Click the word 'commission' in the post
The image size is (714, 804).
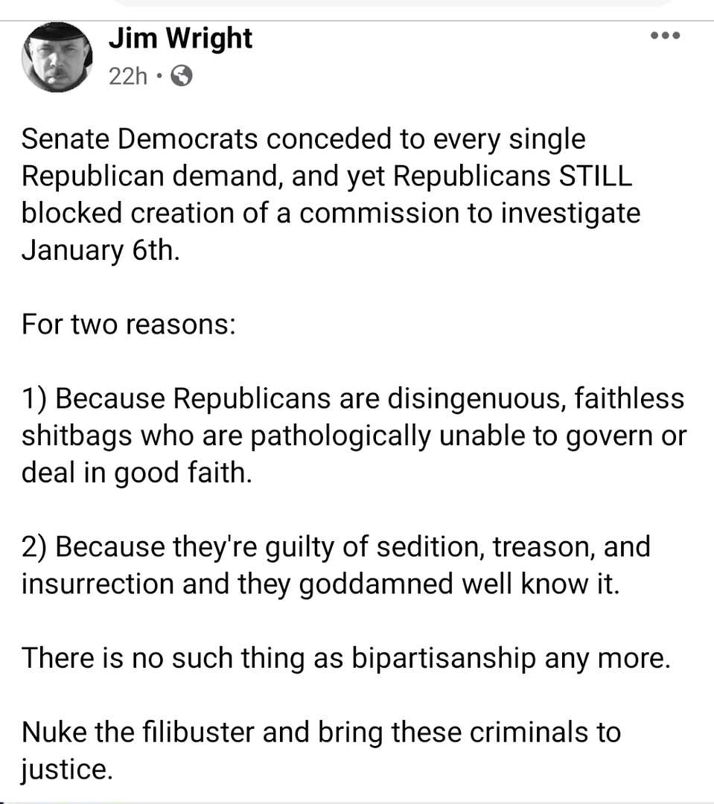coord(379,213)
